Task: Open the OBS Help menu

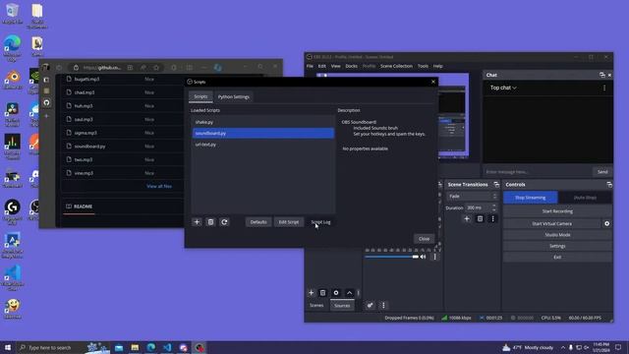Action: (438, 66)
